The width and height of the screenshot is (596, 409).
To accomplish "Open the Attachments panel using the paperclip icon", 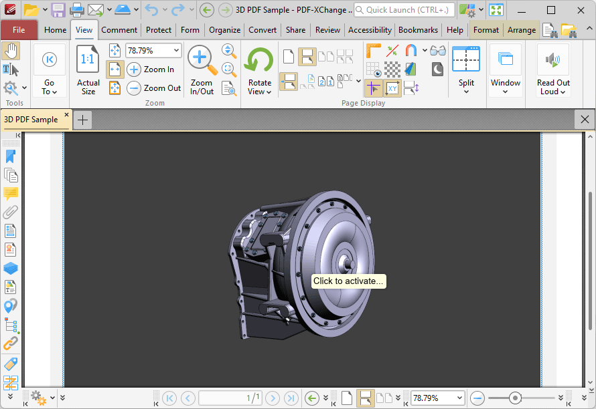I will coord(9,212).
